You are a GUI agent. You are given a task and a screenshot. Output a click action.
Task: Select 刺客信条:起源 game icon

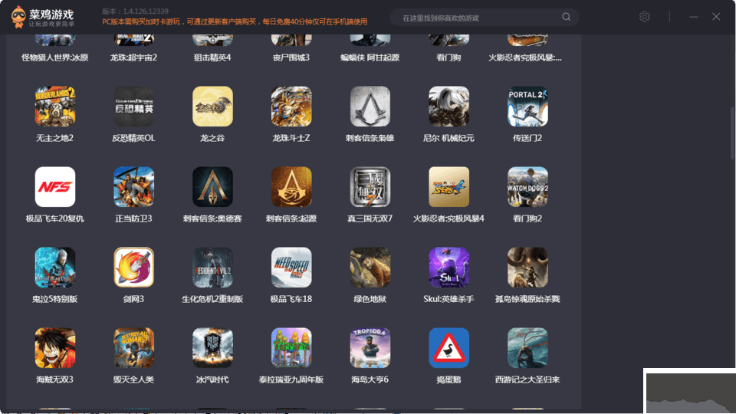pyautogui.click(x=291, y=187)
